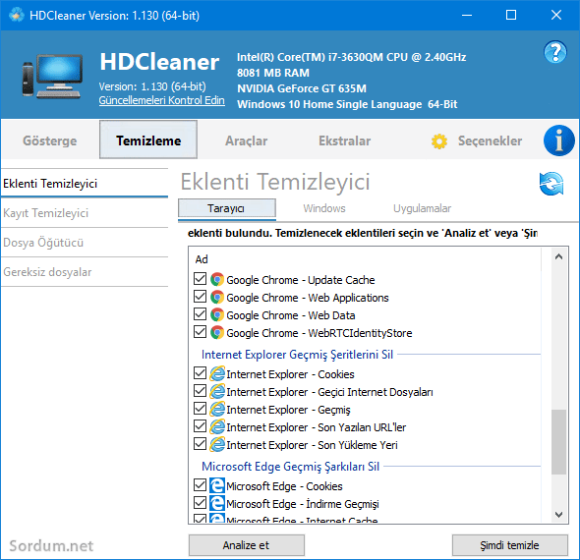
Task: Click the HDCleaner title bar app icon
Action: (16, 15)
